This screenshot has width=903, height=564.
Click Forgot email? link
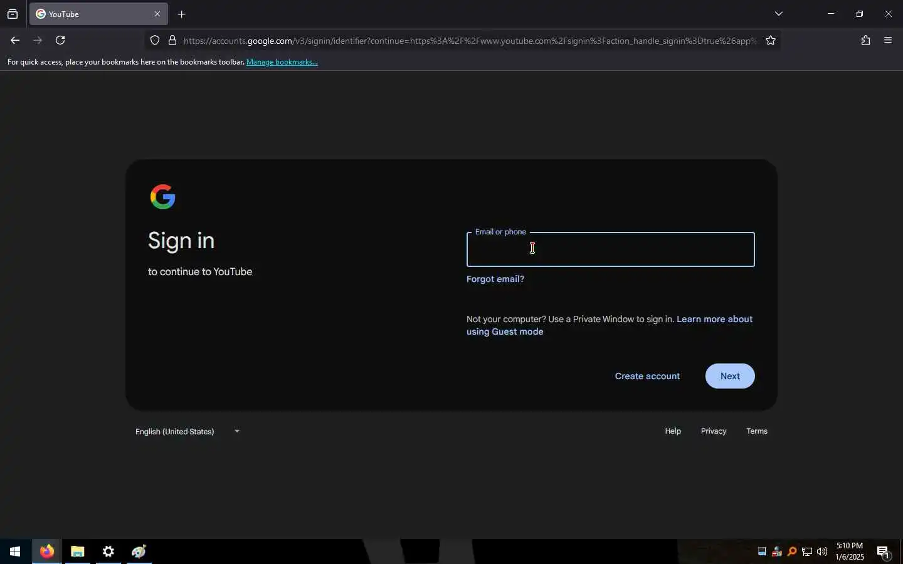(x=495, y=279)
